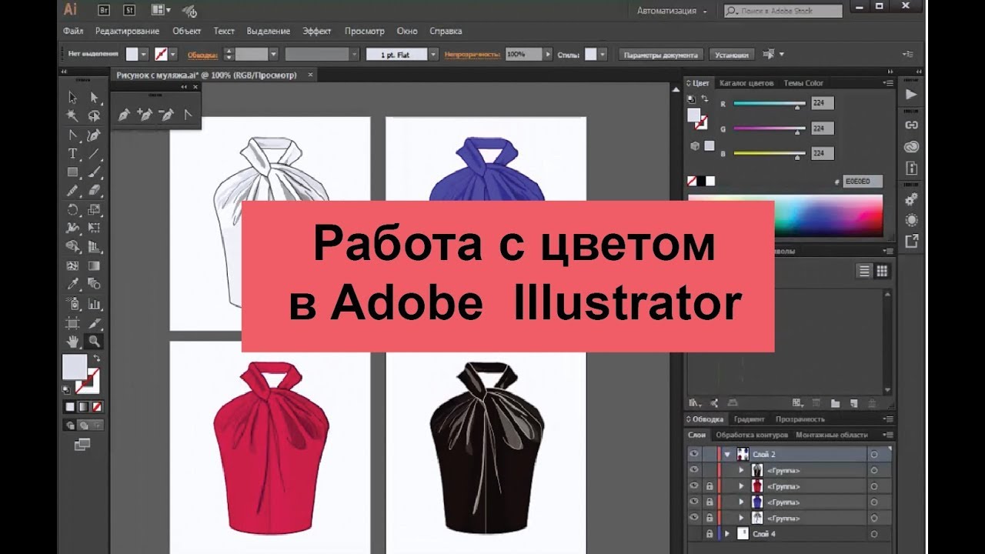Select the Mesh tool
985x554 pixels.
click(x=72, y=265)
